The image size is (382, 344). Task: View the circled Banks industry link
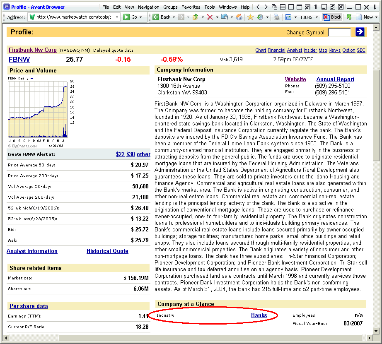(x=259, y=315)
